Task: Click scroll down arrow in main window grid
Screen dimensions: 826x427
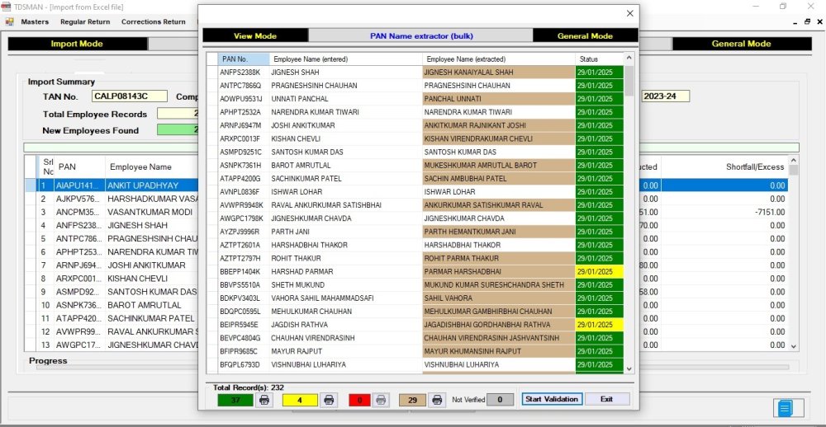Action: pos(794,346)
